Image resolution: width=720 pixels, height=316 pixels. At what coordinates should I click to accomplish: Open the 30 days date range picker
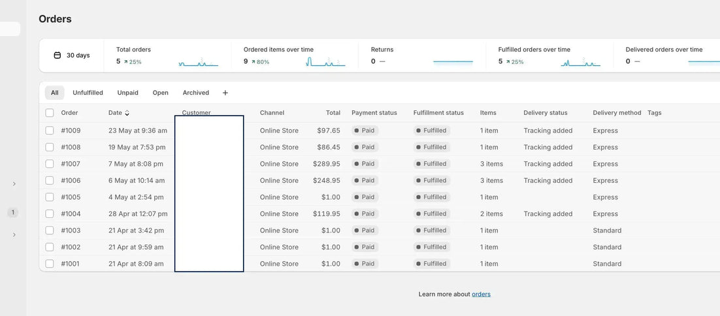pyautogui.click(x=72, y=55)
